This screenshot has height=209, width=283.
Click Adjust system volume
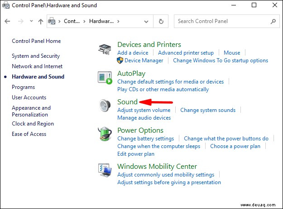click(x=144, y=110)
